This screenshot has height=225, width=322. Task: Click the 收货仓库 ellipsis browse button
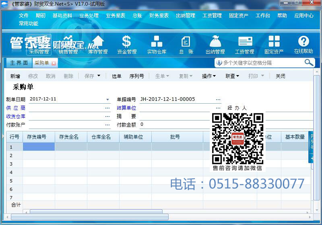(x=107, y=117)
